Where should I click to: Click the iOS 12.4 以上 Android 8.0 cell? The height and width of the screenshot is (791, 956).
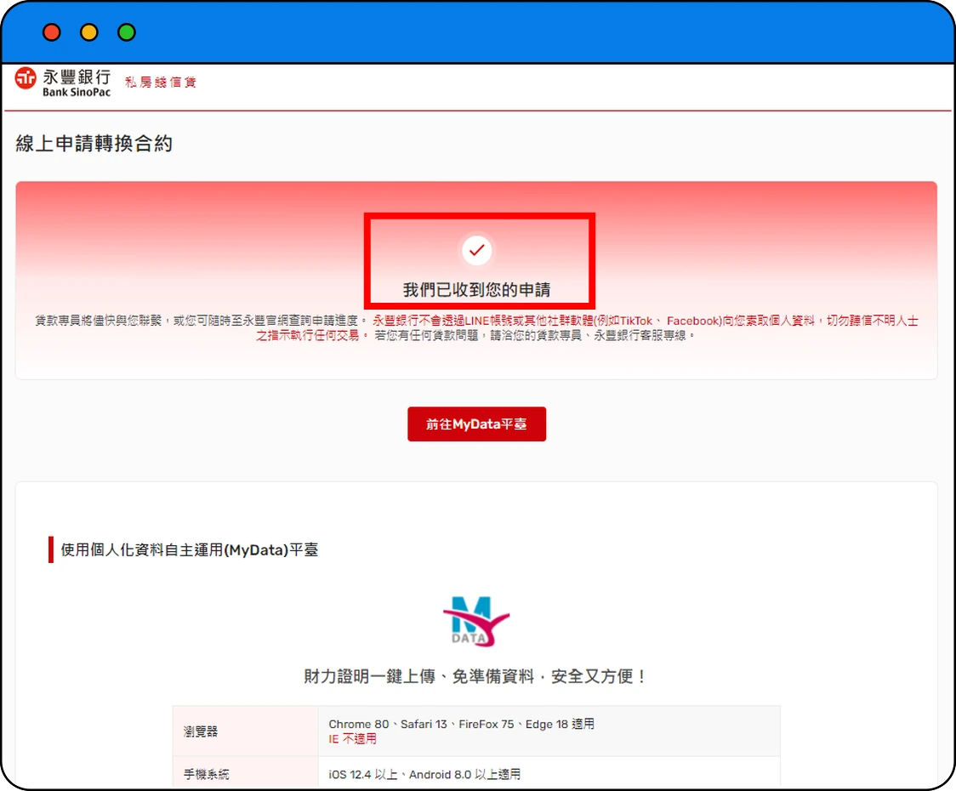(425, 775)
